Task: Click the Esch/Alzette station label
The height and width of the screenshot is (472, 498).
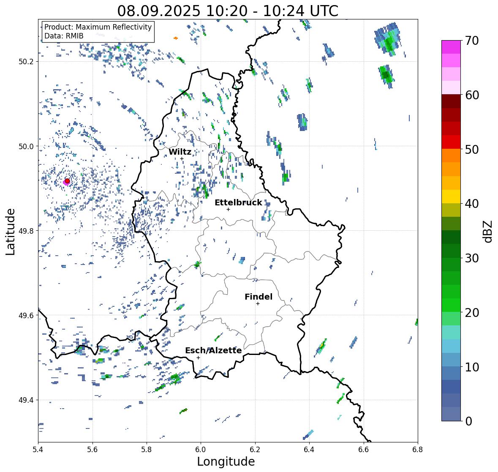Action: click(x=213, y=350)
